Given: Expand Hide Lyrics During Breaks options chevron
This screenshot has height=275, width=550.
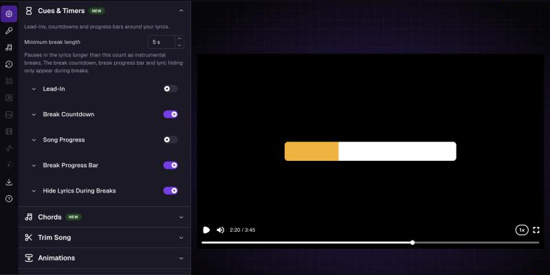Looking at the screenshot, I should tap(34, 191).
